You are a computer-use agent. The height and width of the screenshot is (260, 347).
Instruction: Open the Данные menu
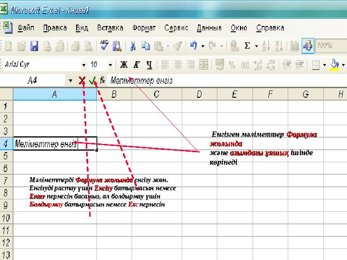coord(209,28)
